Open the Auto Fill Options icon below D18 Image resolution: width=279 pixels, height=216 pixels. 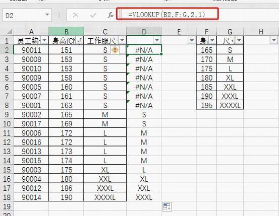pos(166,206)
